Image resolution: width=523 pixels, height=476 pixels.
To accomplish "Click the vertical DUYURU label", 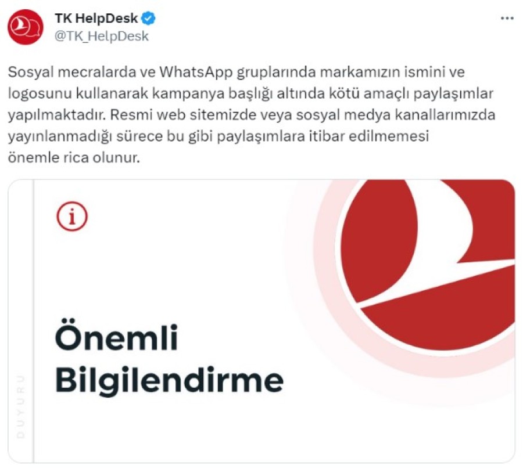I will 21,406.
